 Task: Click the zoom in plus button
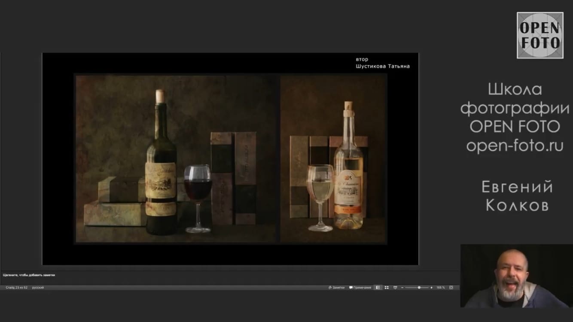(432, 288)
